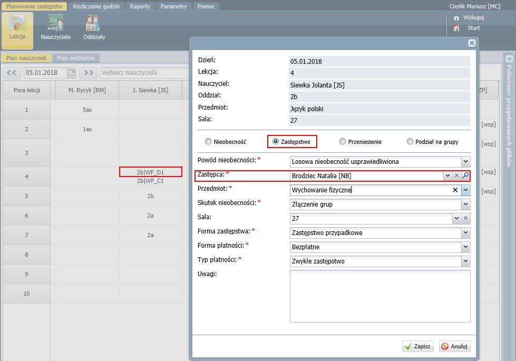Select the 2a cell in lesson 6 row

coord(150,216)
